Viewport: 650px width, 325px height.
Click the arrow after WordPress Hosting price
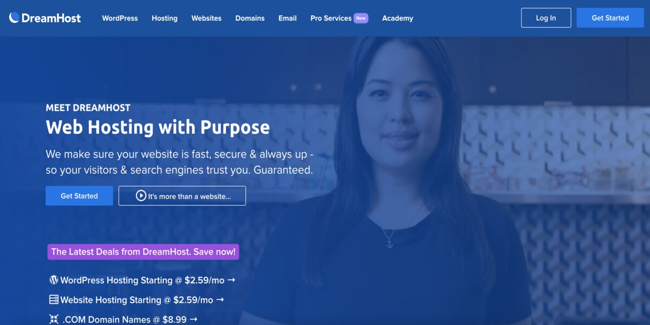(231, 280)
